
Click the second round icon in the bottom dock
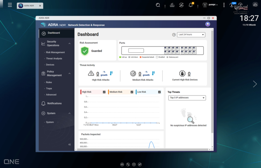click(128, 165)
